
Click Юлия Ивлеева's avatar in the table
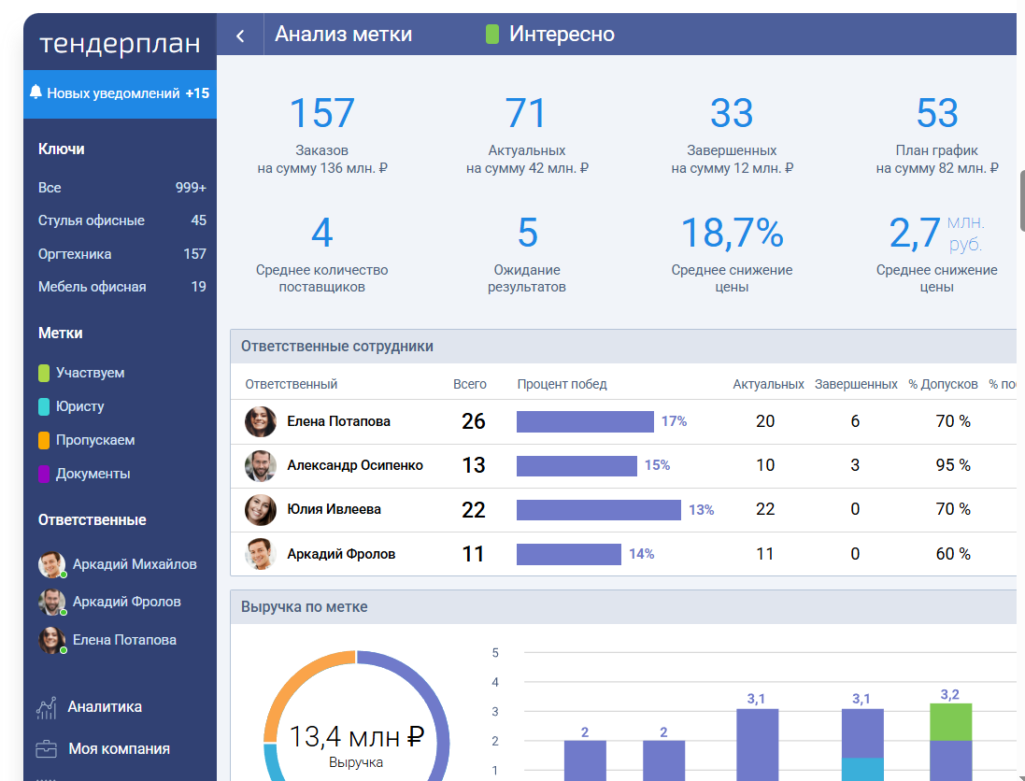260,510
